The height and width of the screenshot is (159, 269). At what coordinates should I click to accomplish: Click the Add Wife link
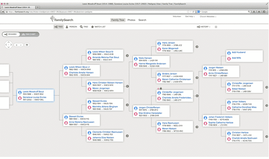(236, 58)
